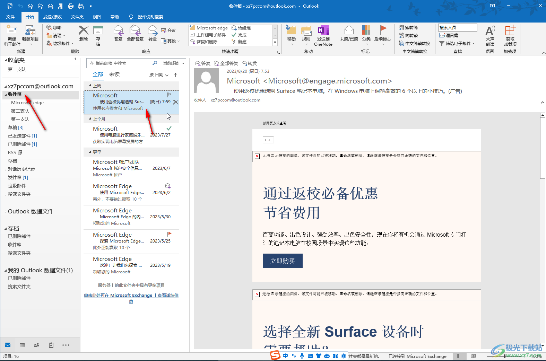Open the Folder (文件夹) ribbon tab
The height and width of the screenshot is (361, 546).
pos(77,17)
